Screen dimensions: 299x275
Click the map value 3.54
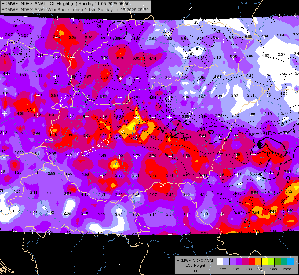[119, 214]
